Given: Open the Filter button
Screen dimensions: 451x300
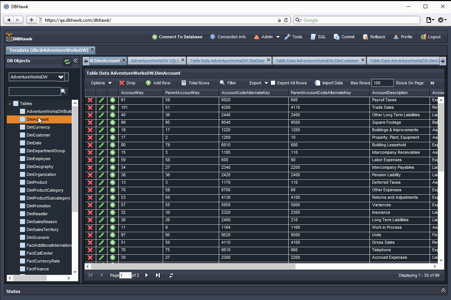Looking at the screenshot, I should [228, 83].
